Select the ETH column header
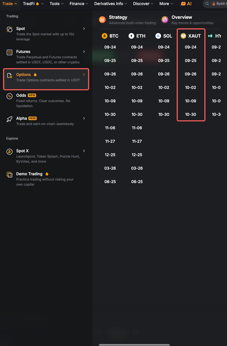 point(137,36)
